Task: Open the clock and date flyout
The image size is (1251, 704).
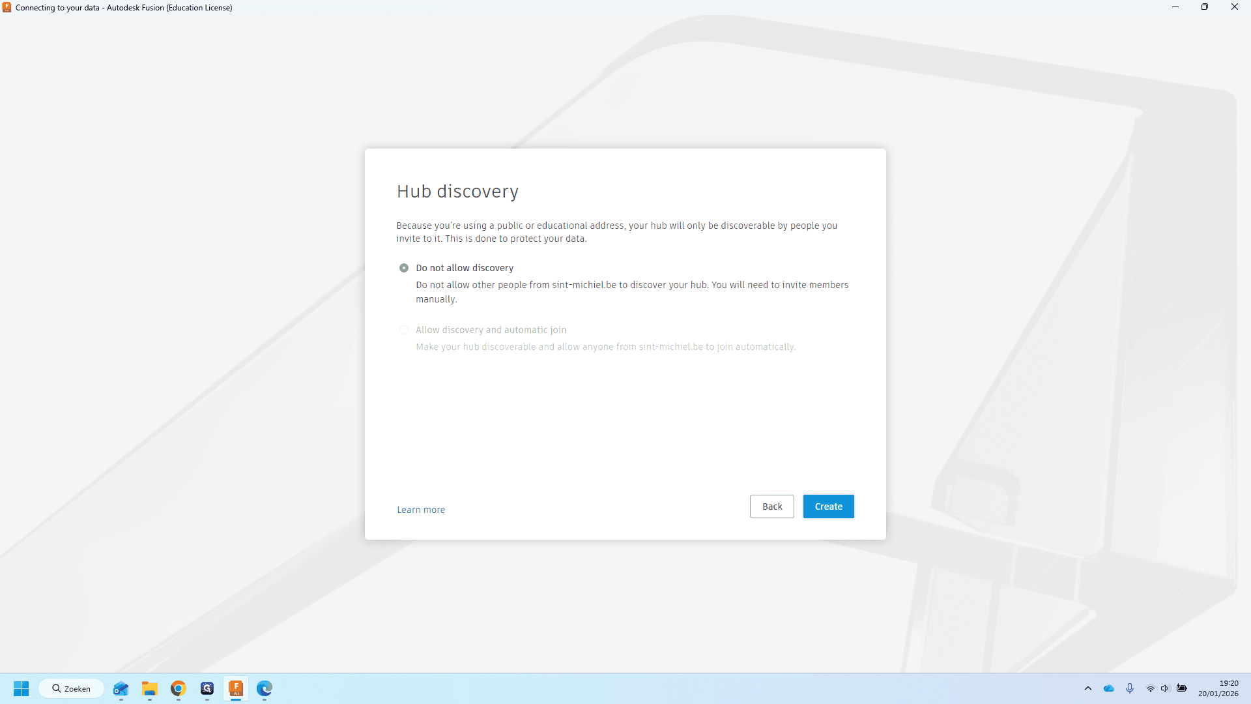Action: pos(1218,688)
